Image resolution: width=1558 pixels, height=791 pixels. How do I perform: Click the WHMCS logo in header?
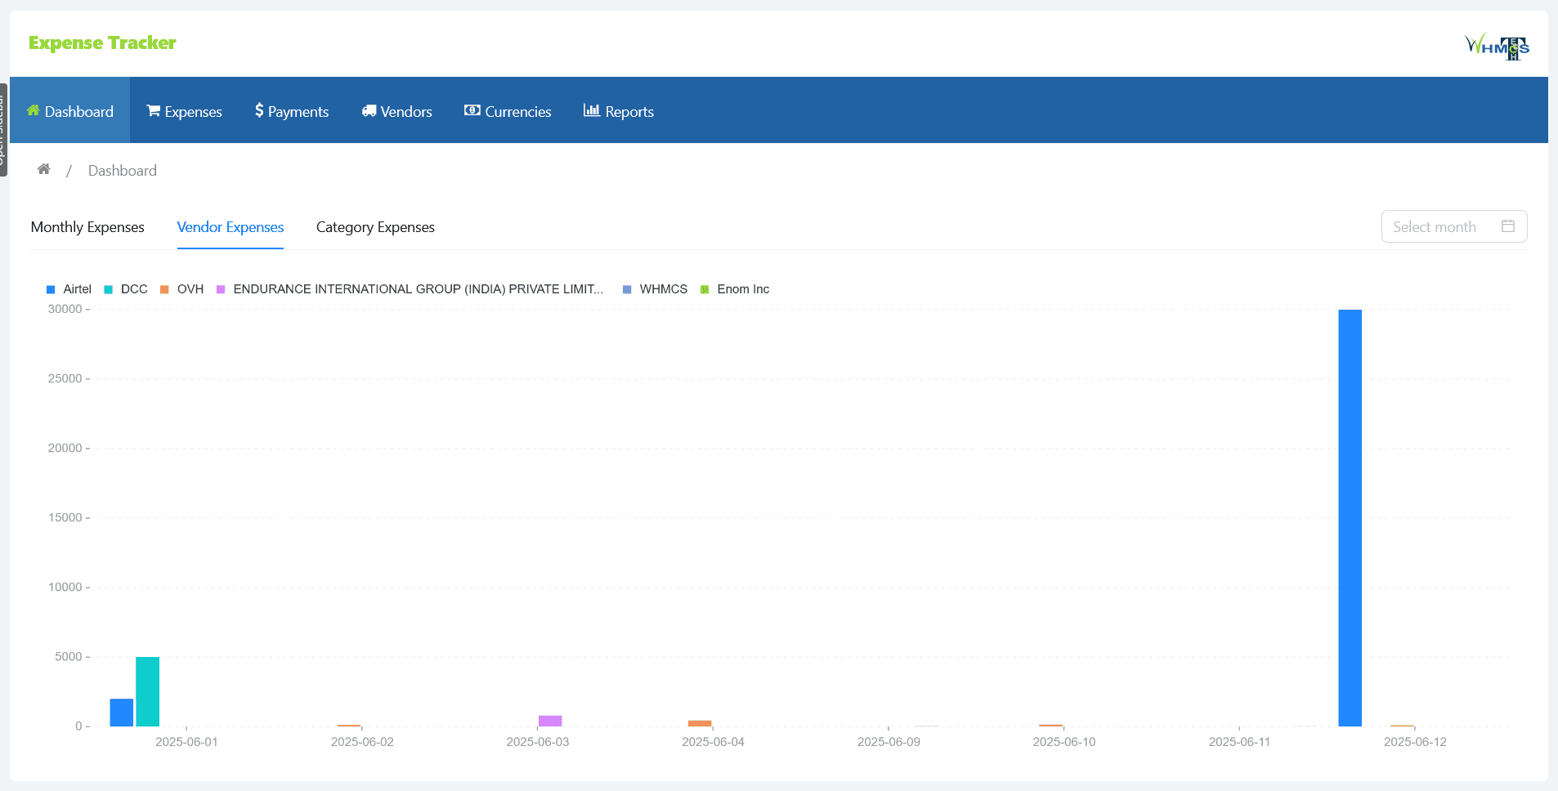point(1497,46)
